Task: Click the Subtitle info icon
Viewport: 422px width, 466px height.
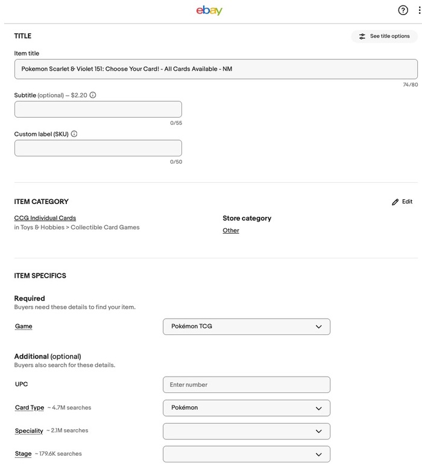Action: point(93,95)
